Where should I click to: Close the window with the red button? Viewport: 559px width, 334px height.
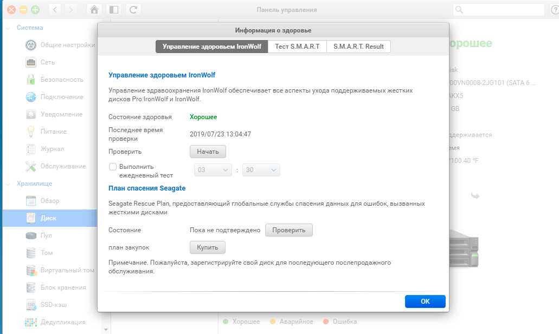point(11,10)
